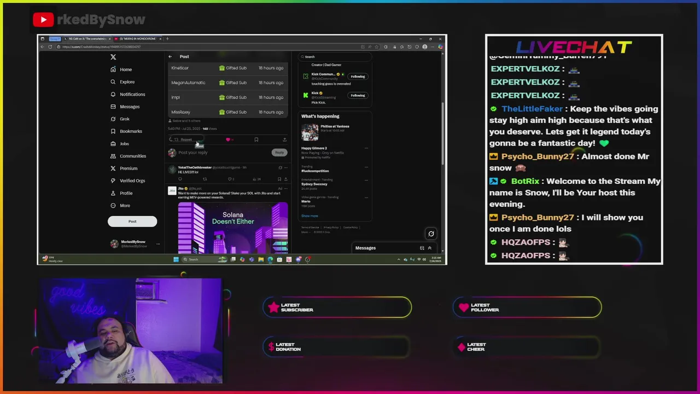Unlike the post via pink heart

[x=228, y=140]
